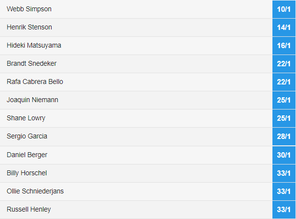Click Shane Lowry 25/1 odds button
296x219 pixels.
coord(284,118)
